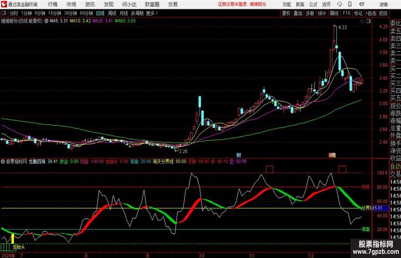
Task: Click the 4.22 high price label
Action: tap(343, 28)
